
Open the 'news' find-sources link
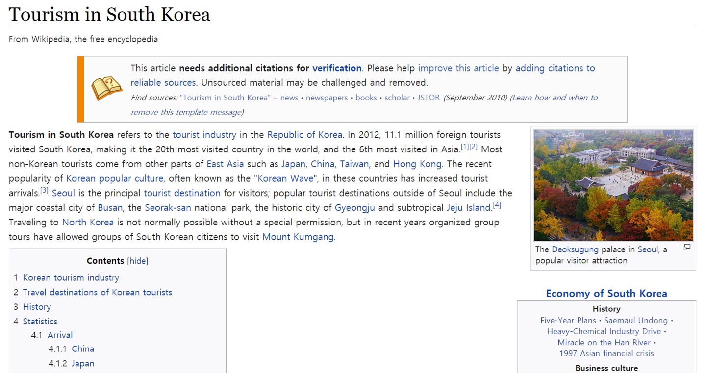coord(289,98)
